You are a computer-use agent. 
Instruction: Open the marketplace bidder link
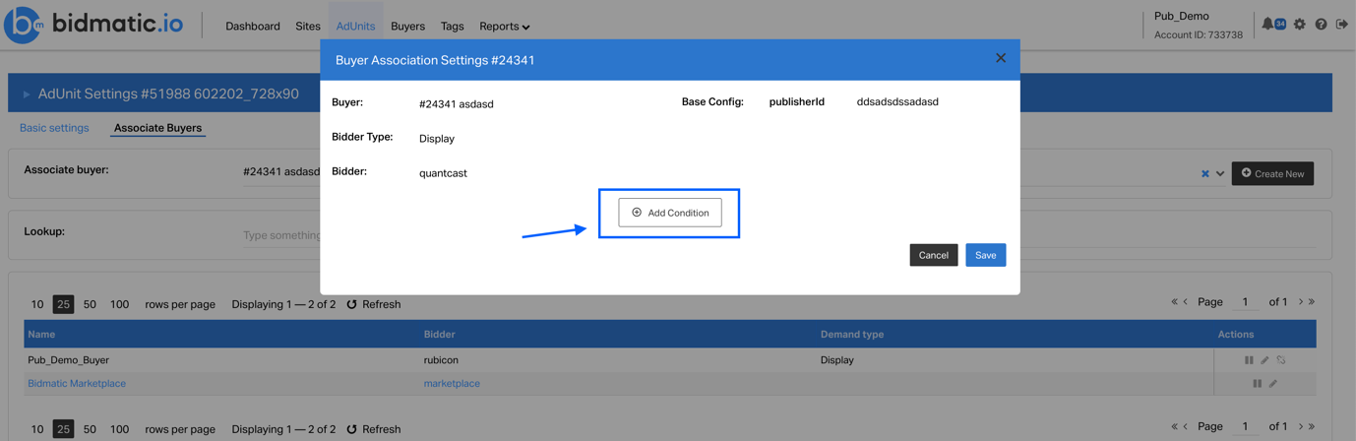point(452,384)
